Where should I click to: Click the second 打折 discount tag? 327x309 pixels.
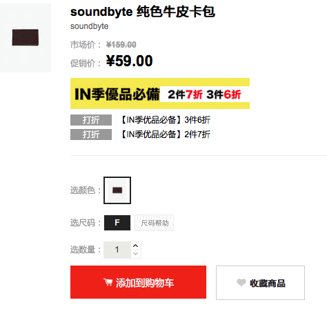click(x=91, y=134)
